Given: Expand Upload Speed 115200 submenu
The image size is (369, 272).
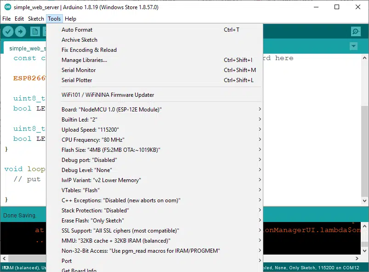Looking at the screenshot, I should click(x=154, y=130).
